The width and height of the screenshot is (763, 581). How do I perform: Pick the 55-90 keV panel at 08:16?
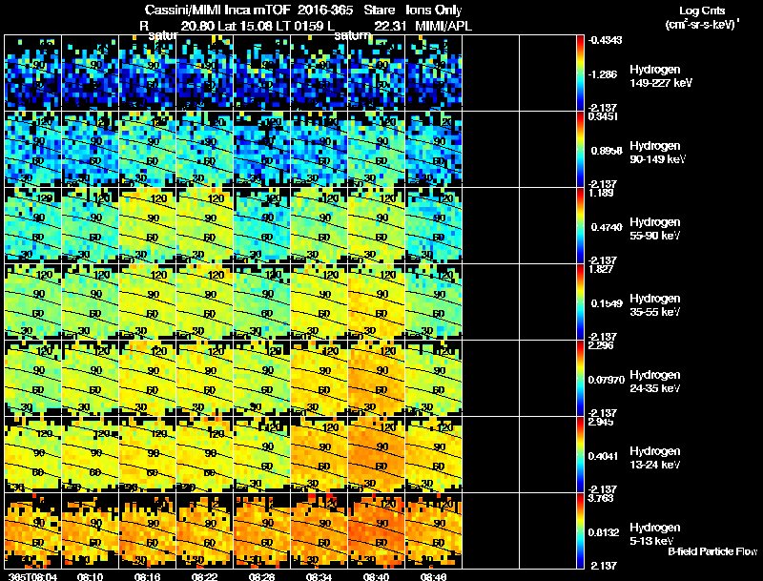(148, 226)
